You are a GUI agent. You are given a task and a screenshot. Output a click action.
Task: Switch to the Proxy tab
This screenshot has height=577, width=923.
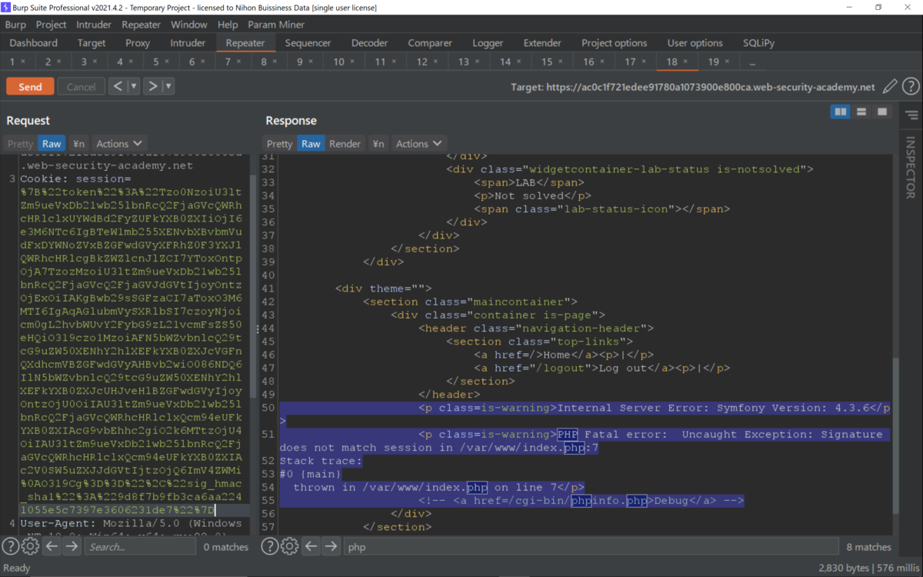[138, 43]
